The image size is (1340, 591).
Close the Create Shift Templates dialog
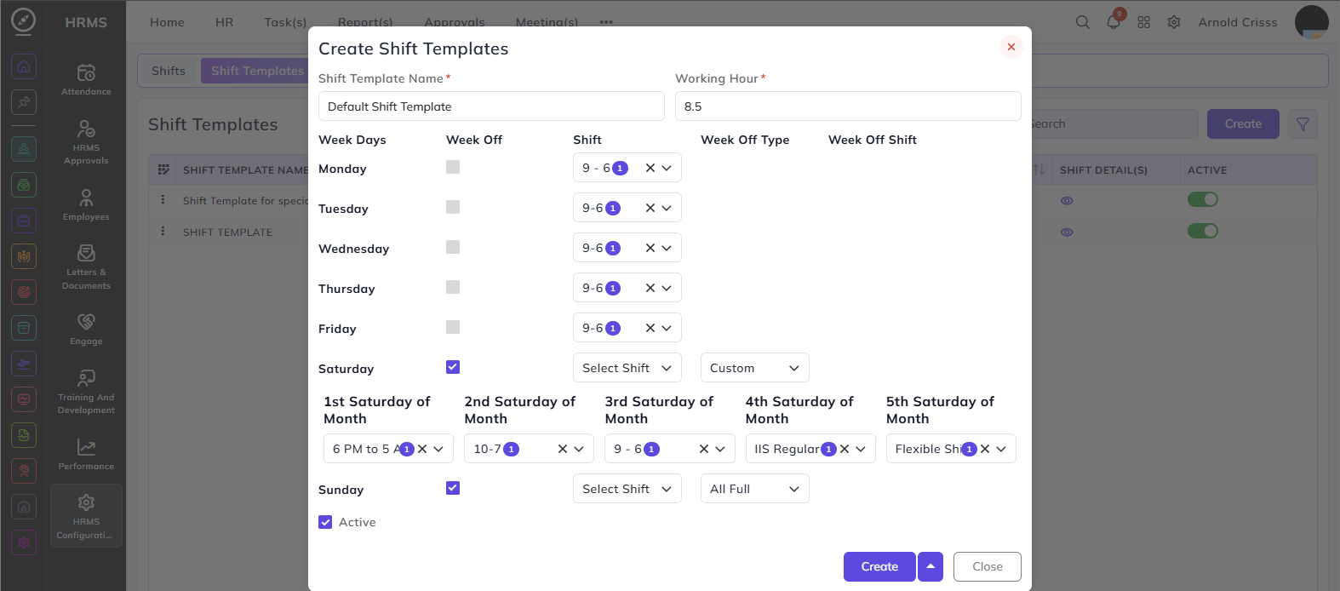coord(1011,47)
